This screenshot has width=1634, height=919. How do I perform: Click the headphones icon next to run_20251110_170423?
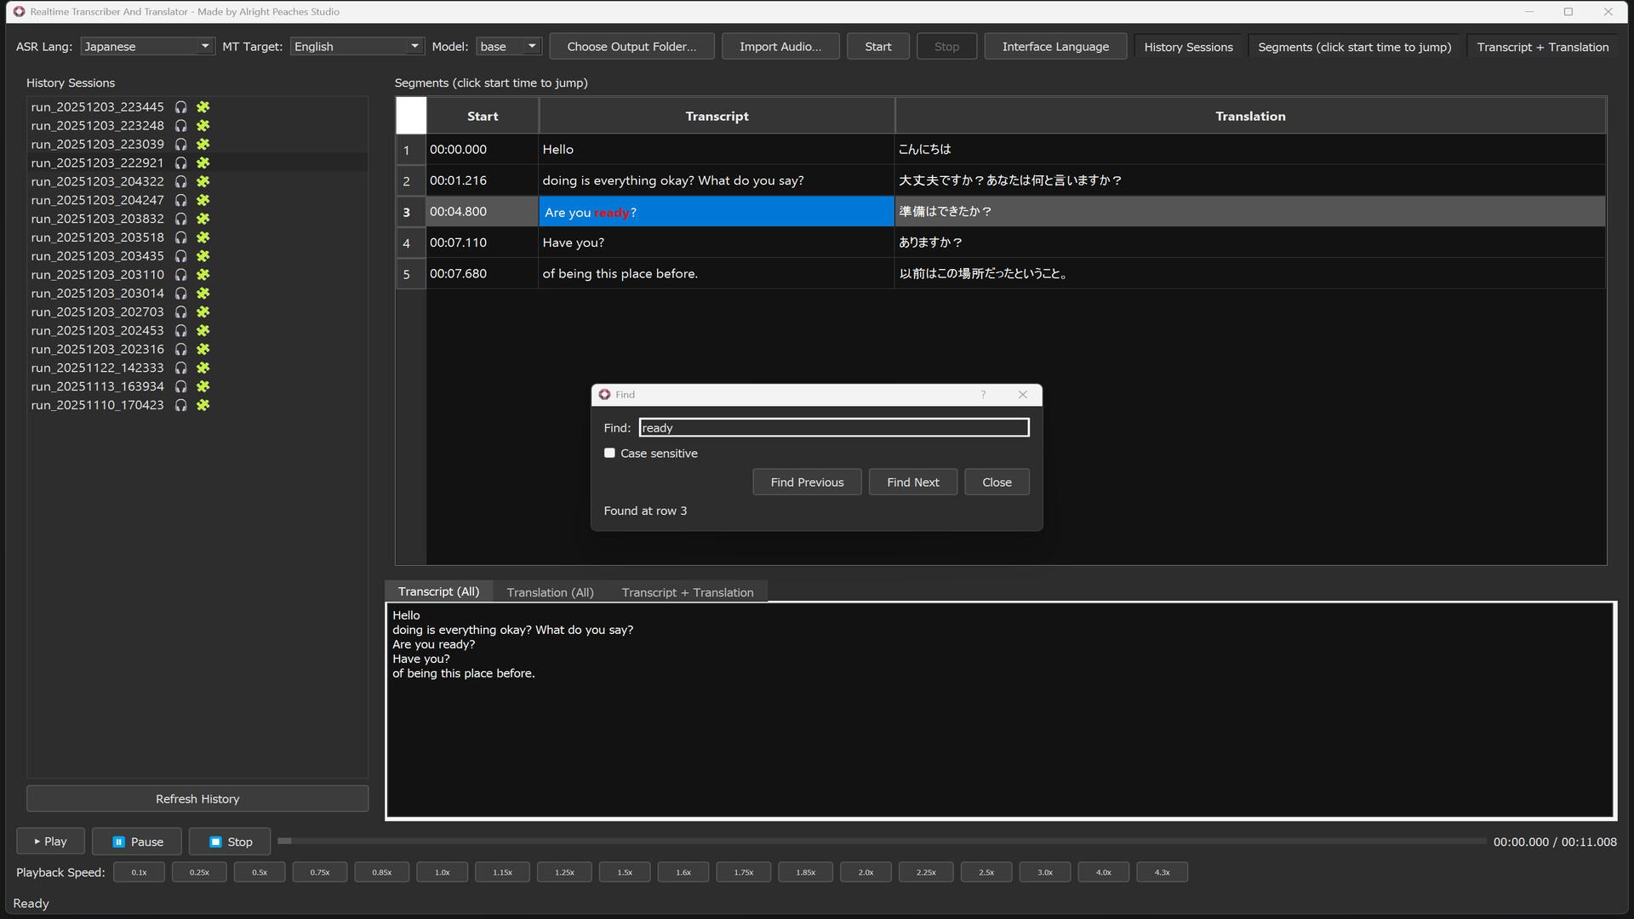[181, 405]
